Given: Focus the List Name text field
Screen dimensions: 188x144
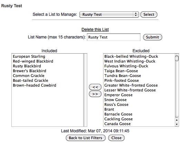Looking at the screenshot, I should [x=113, y=37].
